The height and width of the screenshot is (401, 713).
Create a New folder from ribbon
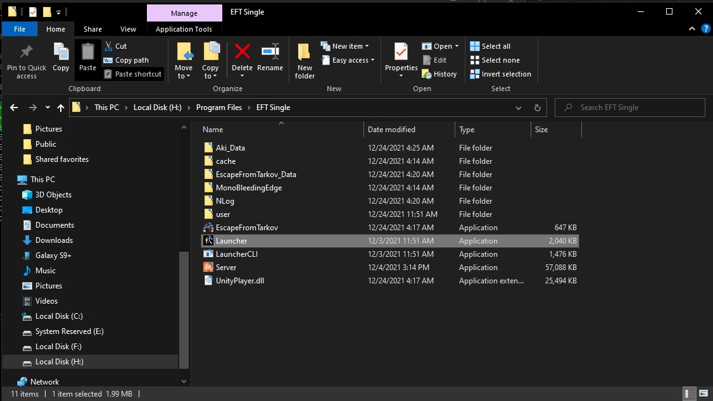pyautogui.click(x=305, y=61)
